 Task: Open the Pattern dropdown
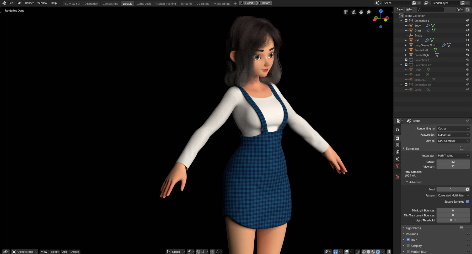tap(453, 195)
